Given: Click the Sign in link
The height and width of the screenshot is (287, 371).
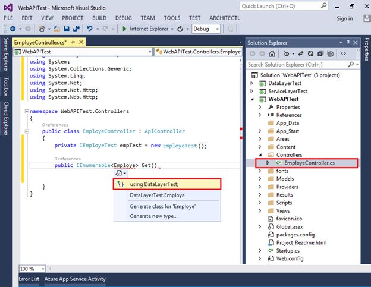Looking at the screenshot, I should coord(344,18).
